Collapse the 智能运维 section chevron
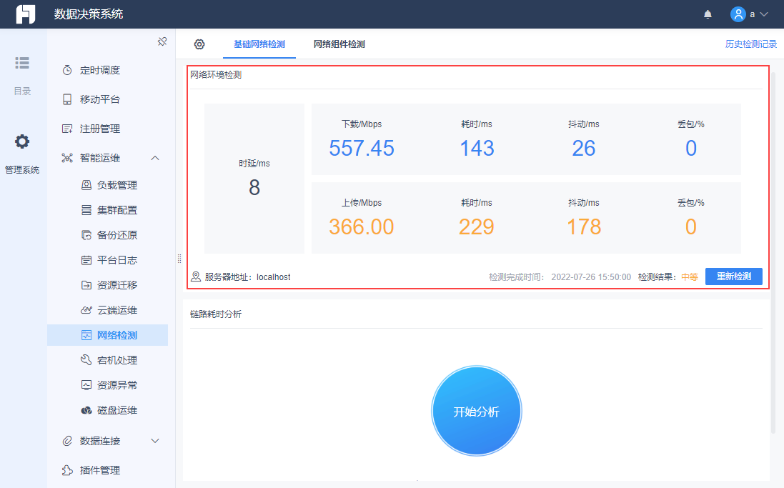This screenshot has height=488, width=784. tap(155, 158)
